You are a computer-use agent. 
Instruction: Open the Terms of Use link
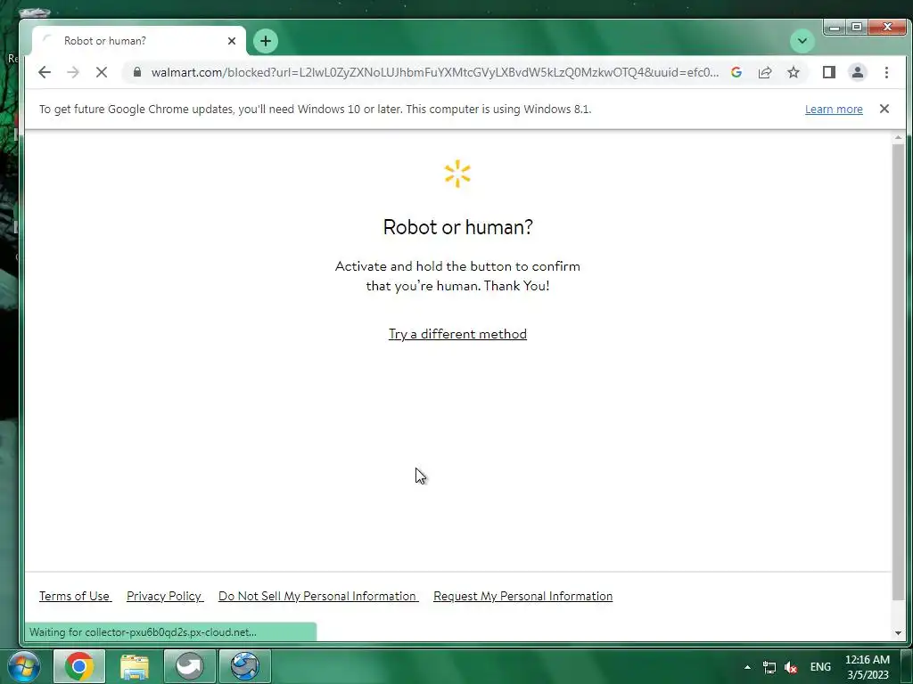(x=75, y=596)
